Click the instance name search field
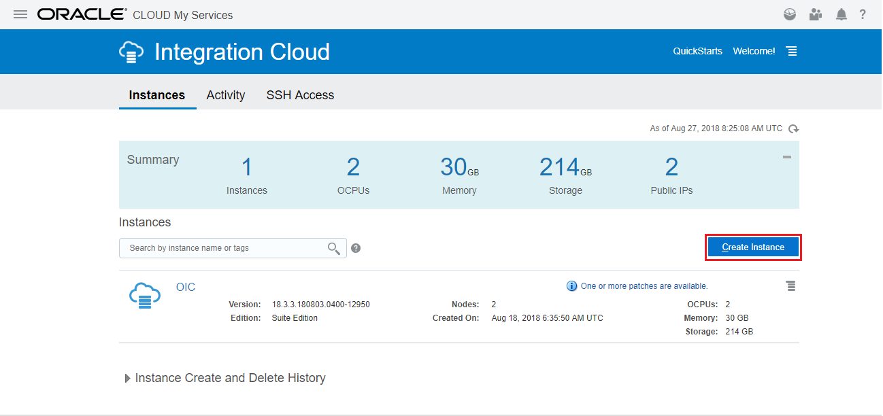This screenshot has width=883, height=416. (x=224, y=248)
